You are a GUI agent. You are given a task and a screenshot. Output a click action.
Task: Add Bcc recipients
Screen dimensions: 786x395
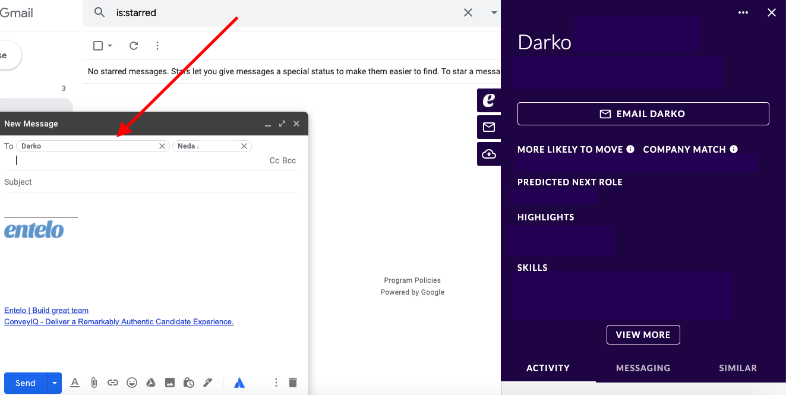pyautogui.click(x=289, y=160)
